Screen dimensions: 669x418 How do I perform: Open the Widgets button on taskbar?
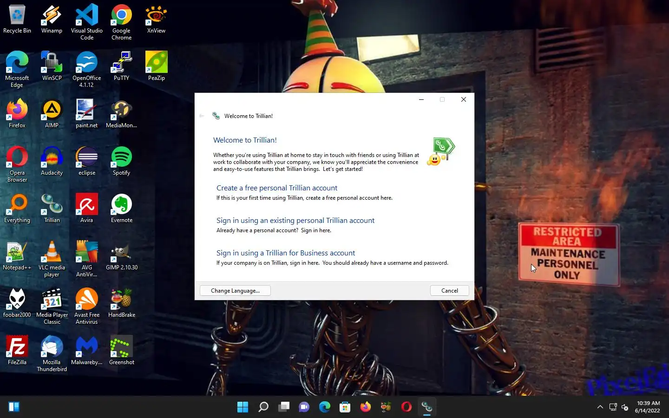click(14, 407)
